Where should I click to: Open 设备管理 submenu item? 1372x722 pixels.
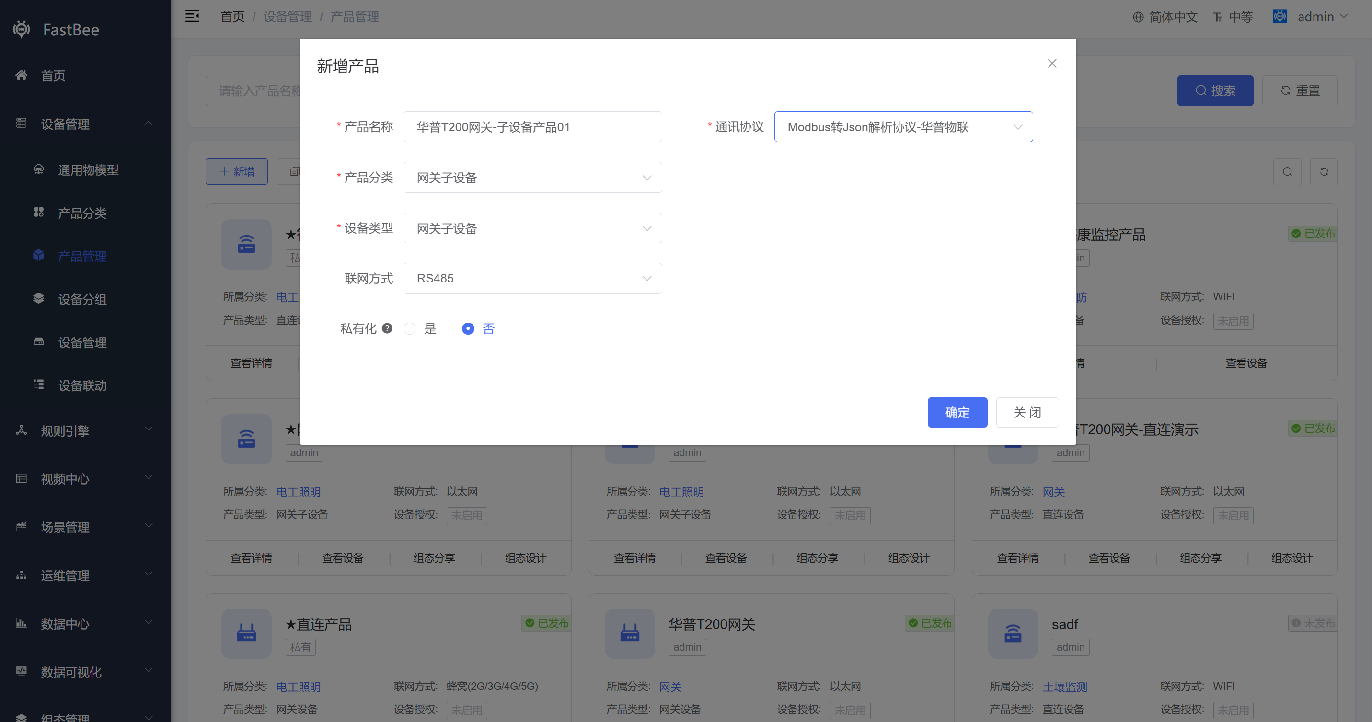pyautogui.click(x=85, y=341)
